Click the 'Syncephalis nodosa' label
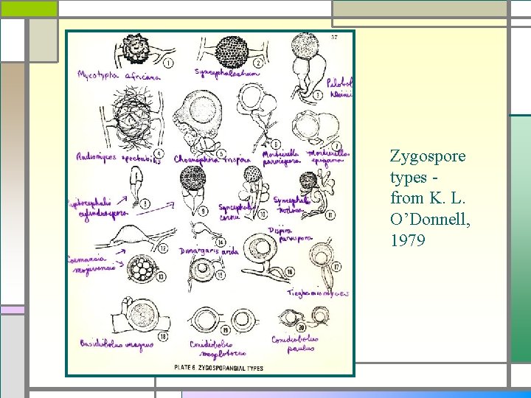The height and width of the screenshot is (398, 531). point(291,205)
